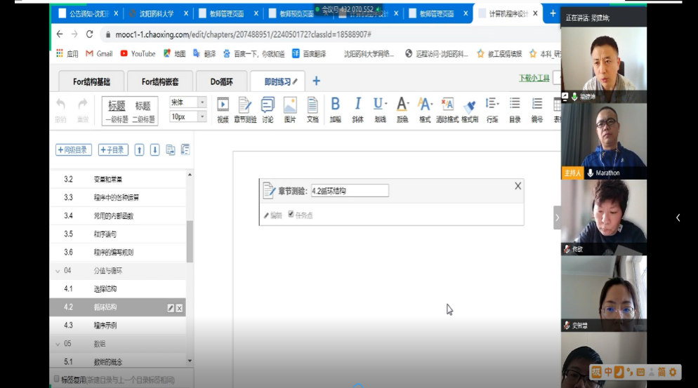Open the 颜色 font color picker
The height and width of the screenshot is (388, 698).
pyautogui.click(x=402, y=109)
